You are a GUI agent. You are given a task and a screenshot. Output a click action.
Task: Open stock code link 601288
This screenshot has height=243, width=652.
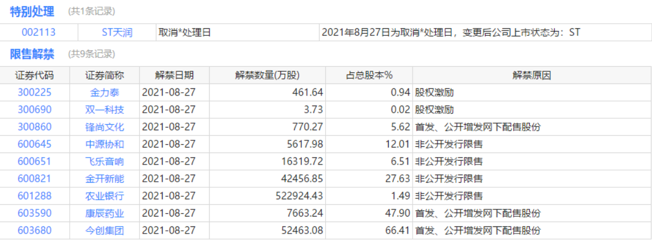pos(34,196)
